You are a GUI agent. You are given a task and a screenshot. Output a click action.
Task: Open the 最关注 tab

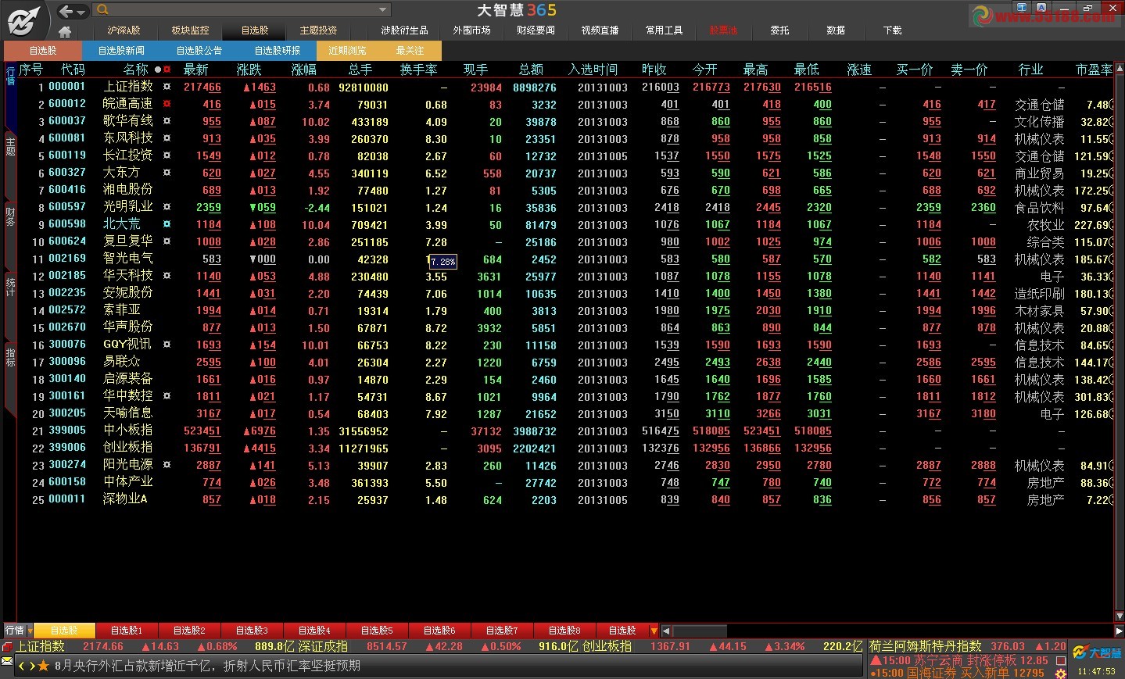[410, 51]
